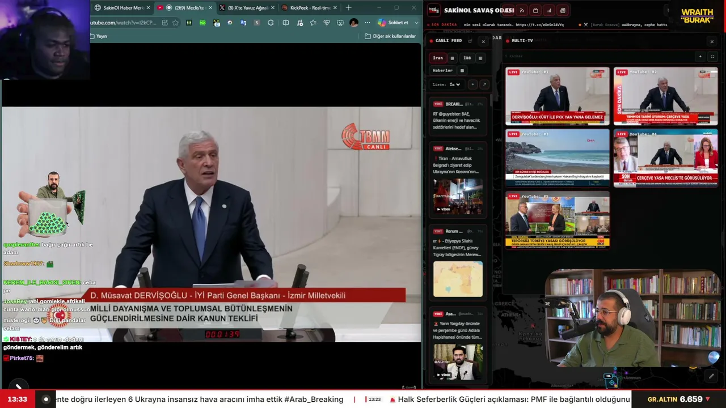Switch to the SakinOl Haber Merkezi browser tab

(x=121, y=8)
